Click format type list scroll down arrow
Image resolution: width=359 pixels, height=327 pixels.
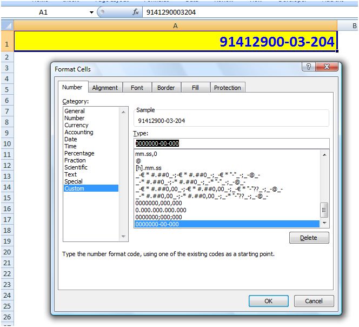pos(324,223)
